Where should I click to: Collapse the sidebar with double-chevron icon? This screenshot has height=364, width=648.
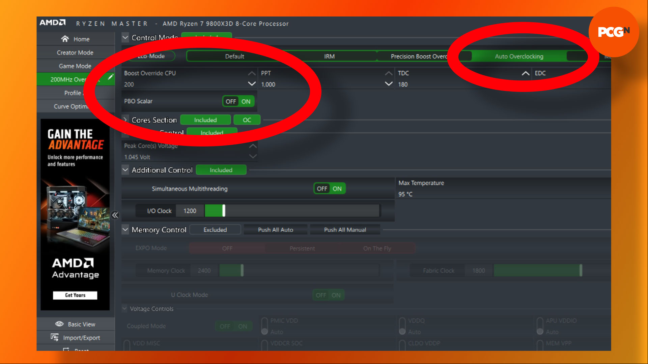[x=115, y=215]
